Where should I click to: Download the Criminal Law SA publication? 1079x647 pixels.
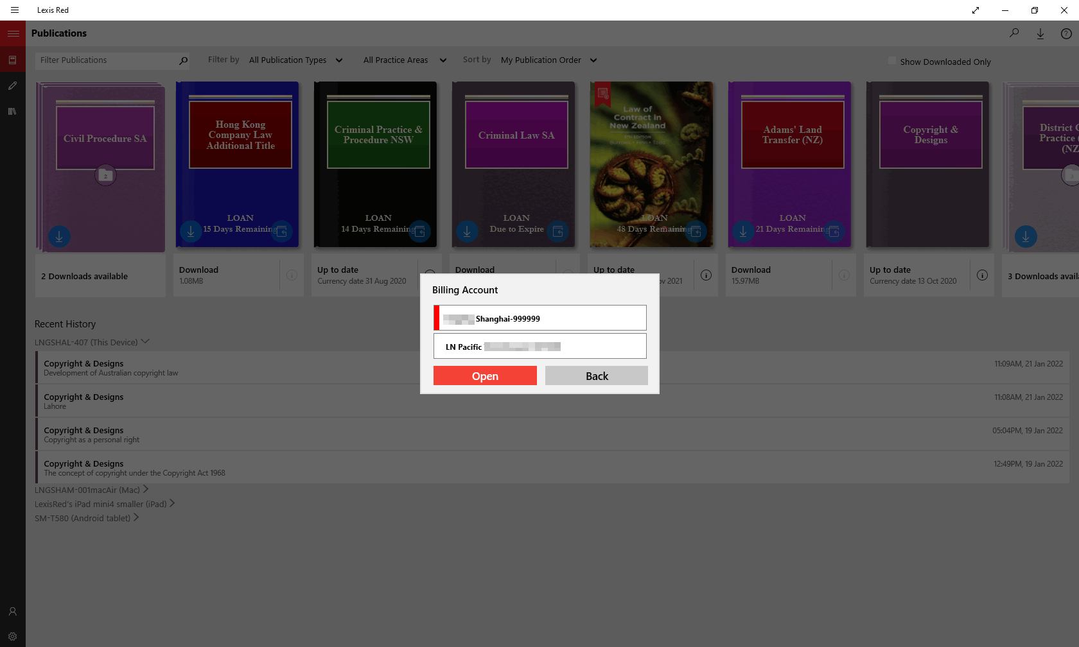pyautogui.click(x=467, y=232)
